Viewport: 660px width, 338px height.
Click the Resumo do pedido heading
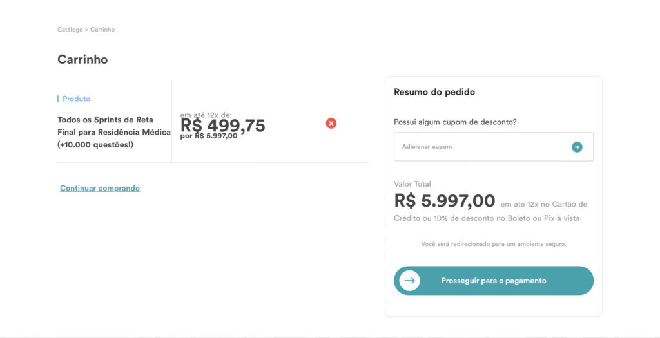[x=434, y=92]
